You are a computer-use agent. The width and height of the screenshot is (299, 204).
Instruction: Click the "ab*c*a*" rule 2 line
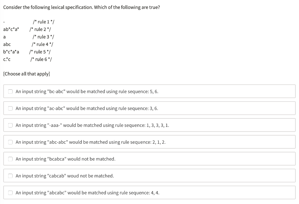pos(11,29)
